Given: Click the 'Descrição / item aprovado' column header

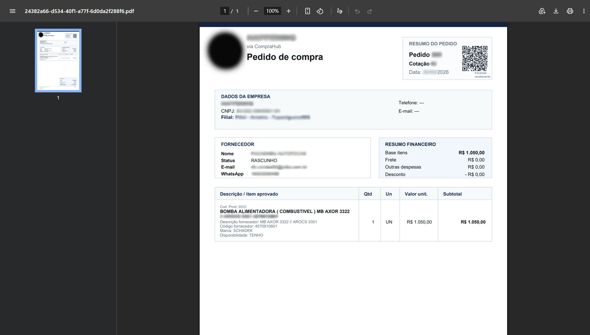Looking at the screenshot, I should [249, 194].
